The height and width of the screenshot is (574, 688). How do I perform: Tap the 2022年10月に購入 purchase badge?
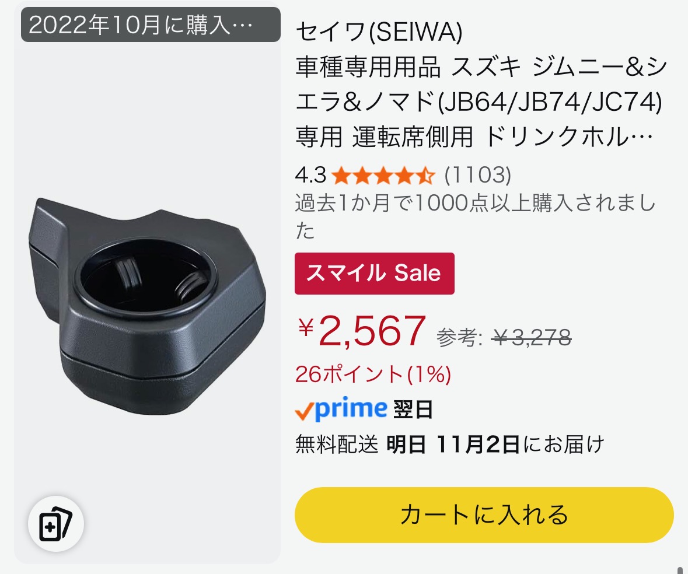151,24
